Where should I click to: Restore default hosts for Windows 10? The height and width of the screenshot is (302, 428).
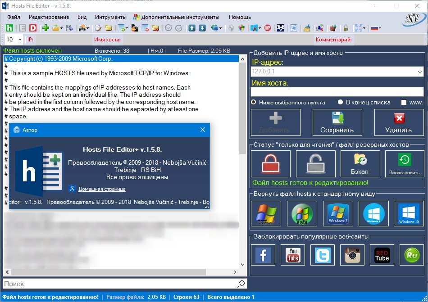tap(409, 213)
